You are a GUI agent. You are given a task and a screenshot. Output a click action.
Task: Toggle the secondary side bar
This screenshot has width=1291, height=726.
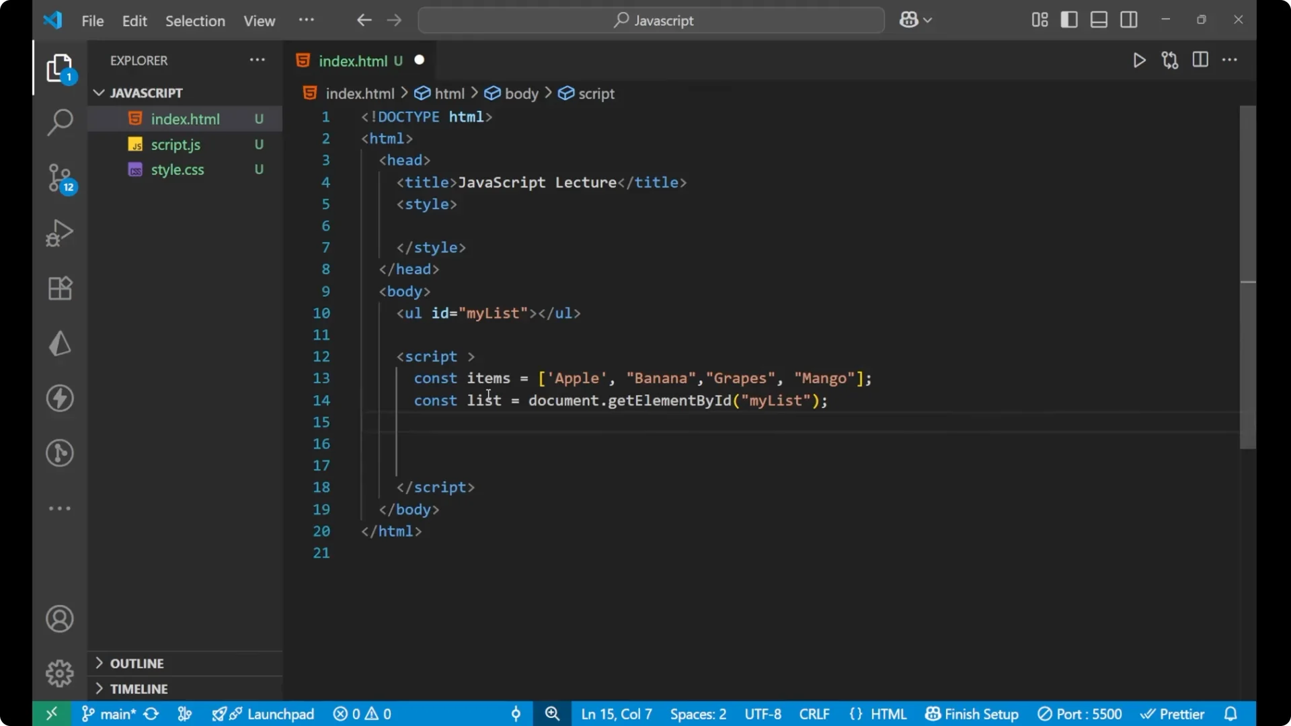click(1129, 19)
